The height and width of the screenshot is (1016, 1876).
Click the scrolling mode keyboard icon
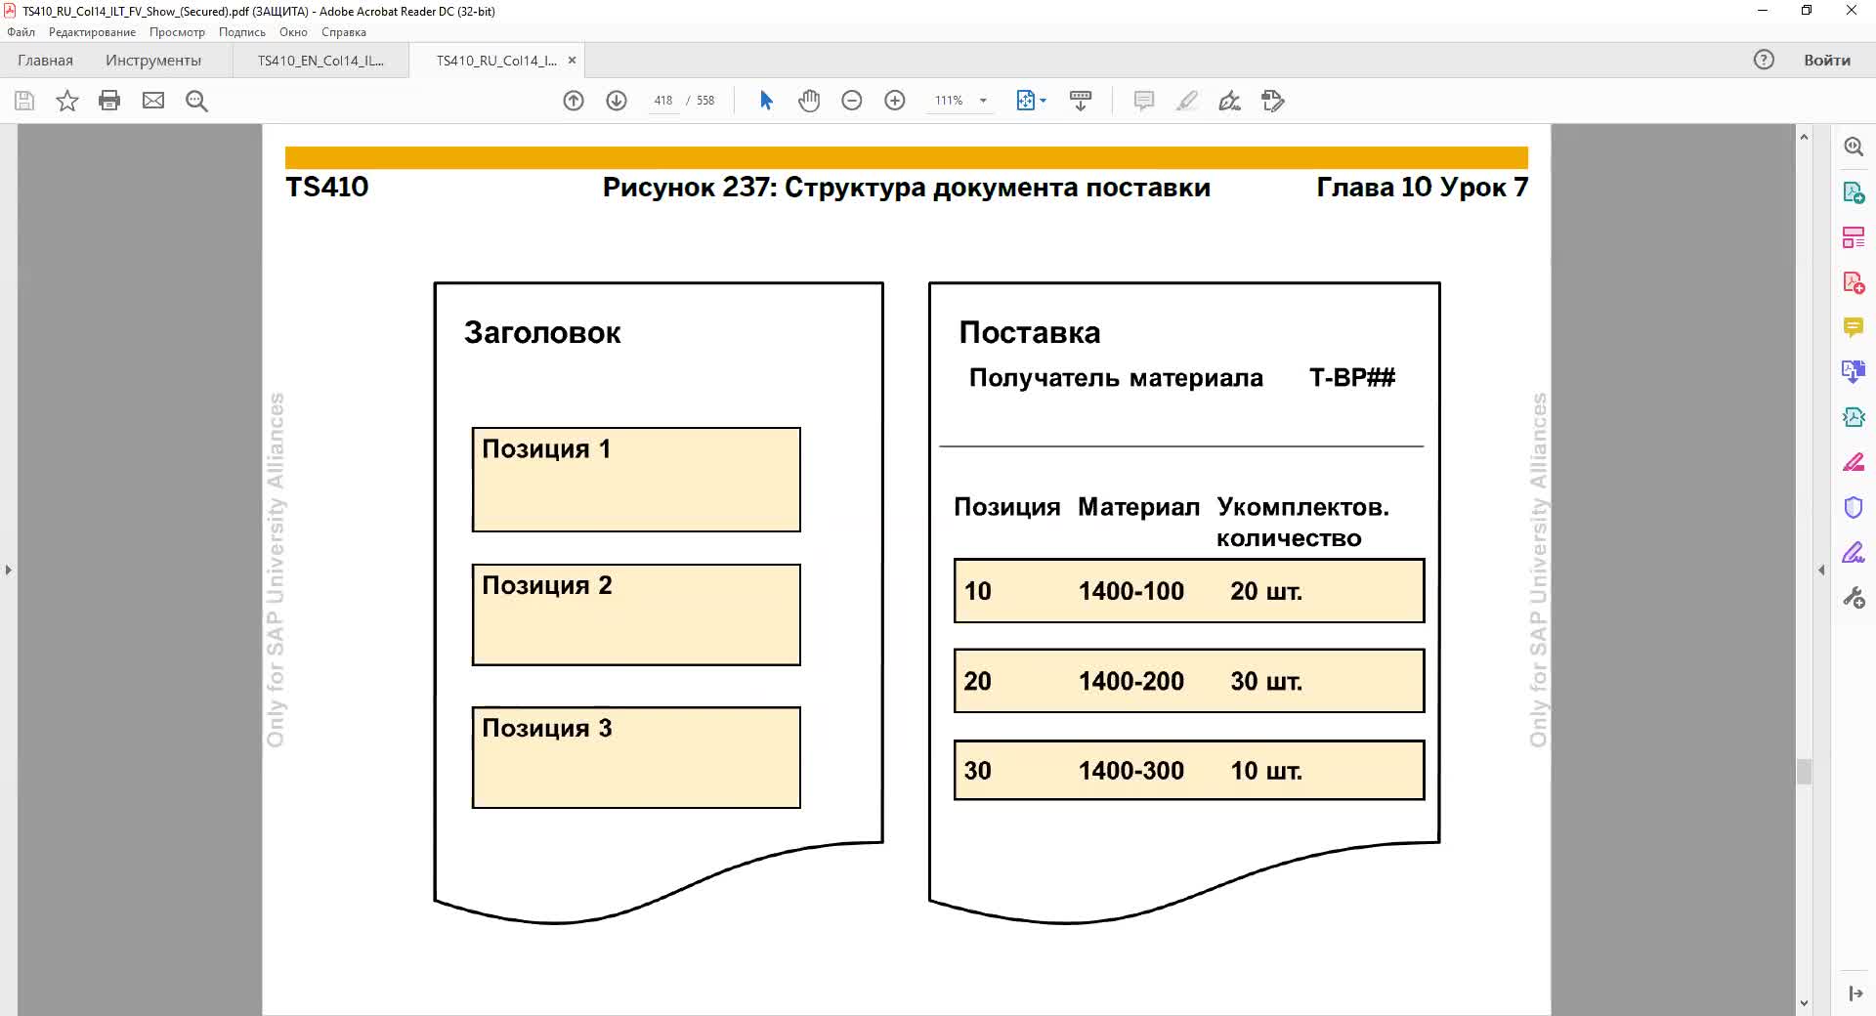1081,101
